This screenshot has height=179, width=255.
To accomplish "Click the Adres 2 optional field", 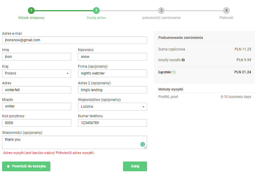I will point(112,90).
